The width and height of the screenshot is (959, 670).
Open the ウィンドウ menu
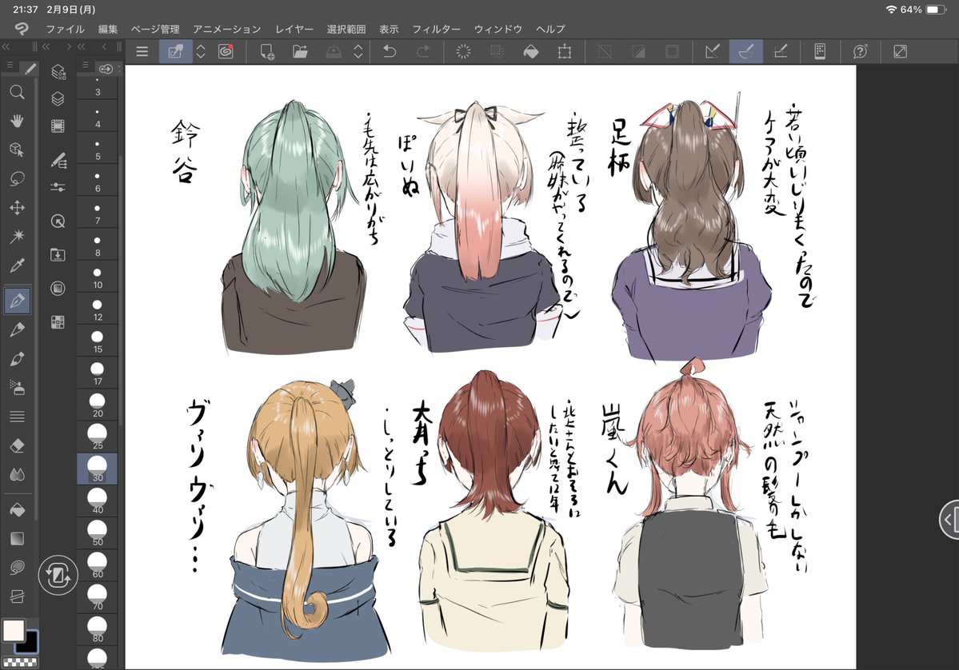(497, 29)
